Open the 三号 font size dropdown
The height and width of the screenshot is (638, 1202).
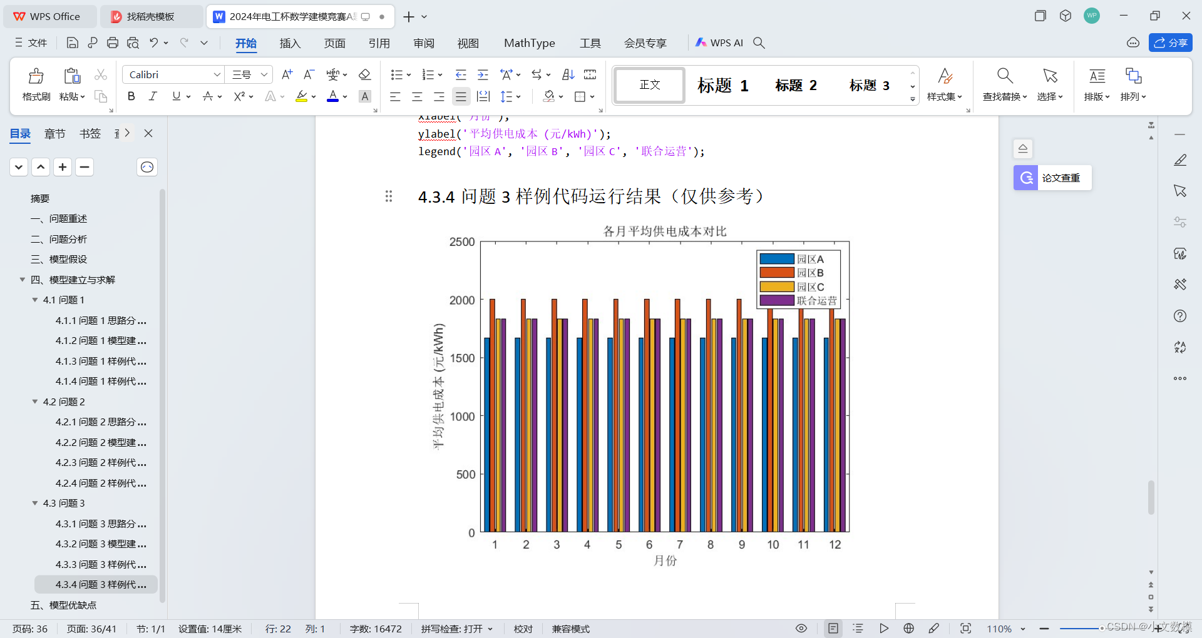tap(264, 74)
